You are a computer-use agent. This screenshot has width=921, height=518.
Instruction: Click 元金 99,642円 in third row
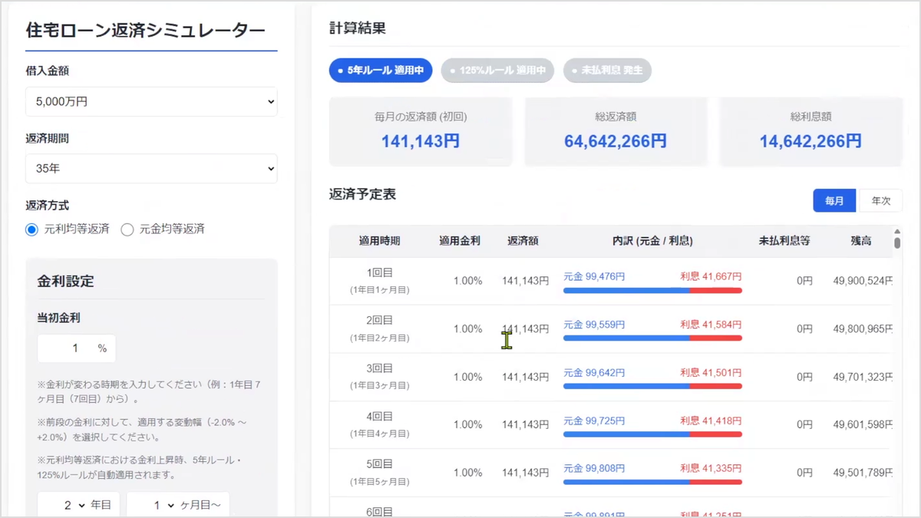point(594,372)
